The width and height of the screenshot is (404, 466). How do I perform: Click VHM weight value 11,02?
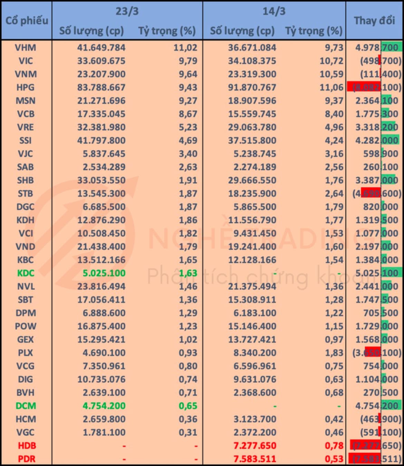point(185,48)
